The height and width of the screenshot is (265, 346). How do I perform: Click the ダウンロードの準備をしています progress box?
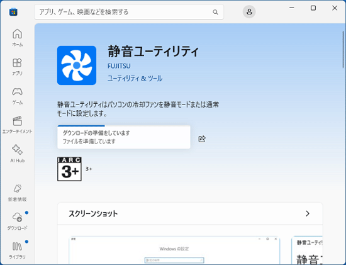tap(124, 137)
